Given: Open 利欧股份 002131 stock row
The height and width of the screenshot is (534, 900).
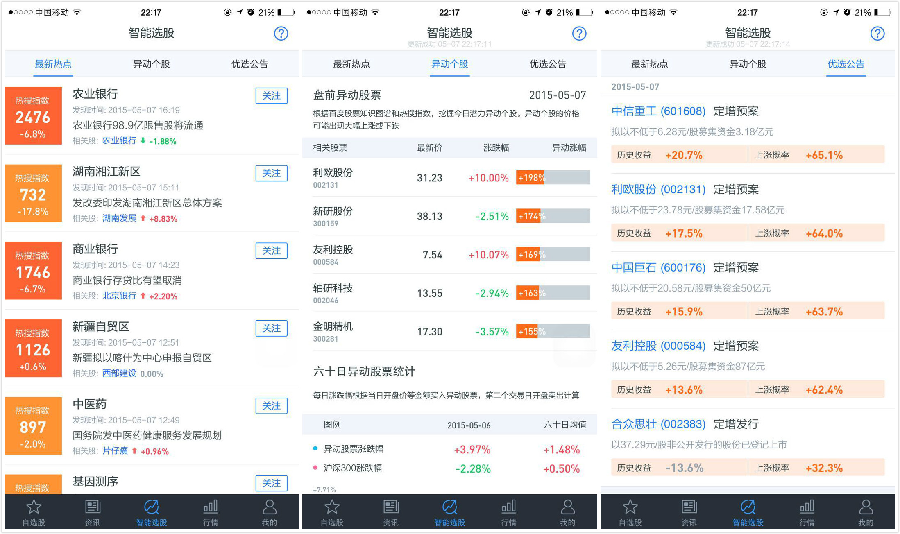Looking at the screenshot, I should pos(450,177).
